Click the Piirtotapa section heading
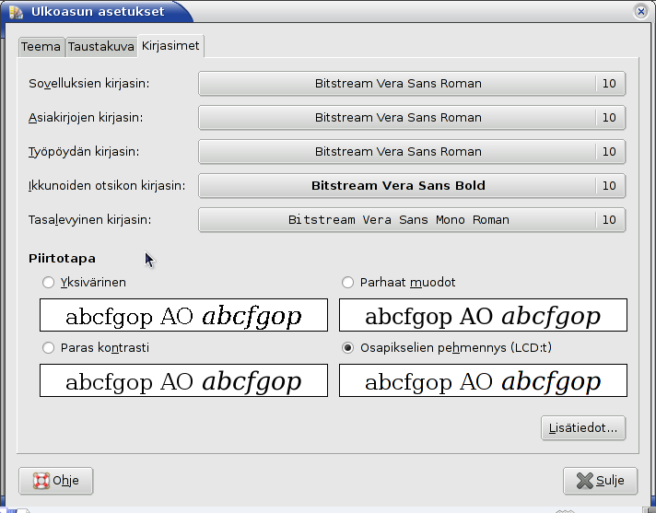Image resolution: width=656 pixels, height=513 pixels. 62,259
